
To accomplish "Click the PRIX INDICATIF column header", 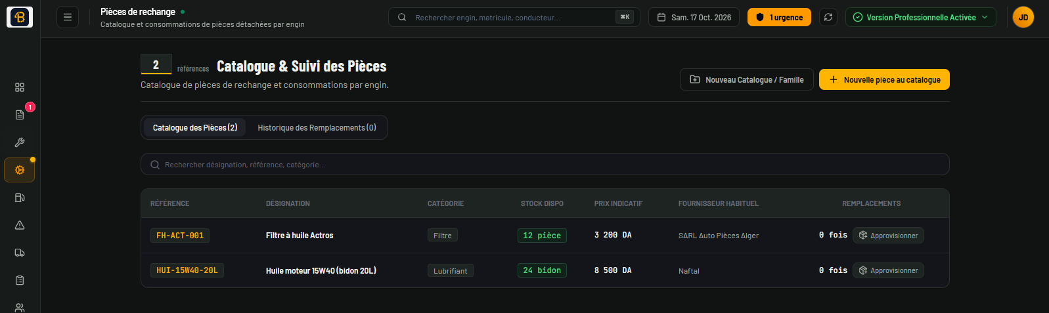I will click(618, 203).
